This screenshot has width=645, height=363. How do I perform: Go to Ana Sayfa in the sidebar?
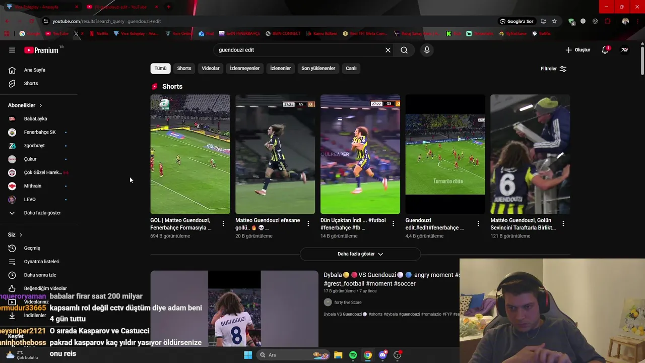34,70
